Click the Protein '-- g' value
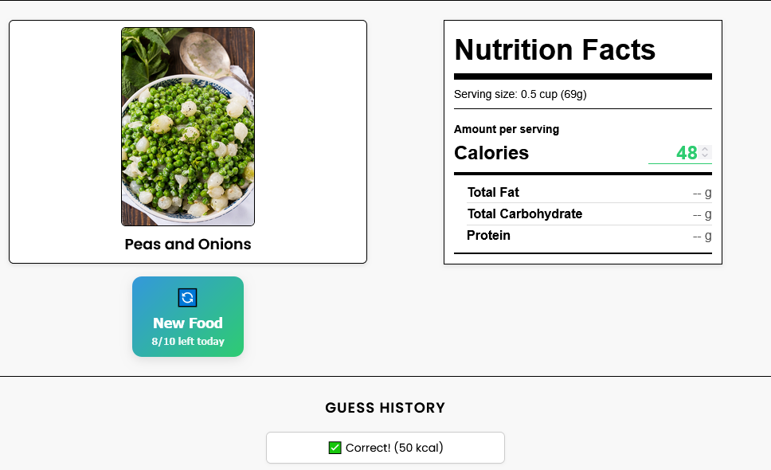771x470 pixels. (702, 235)
